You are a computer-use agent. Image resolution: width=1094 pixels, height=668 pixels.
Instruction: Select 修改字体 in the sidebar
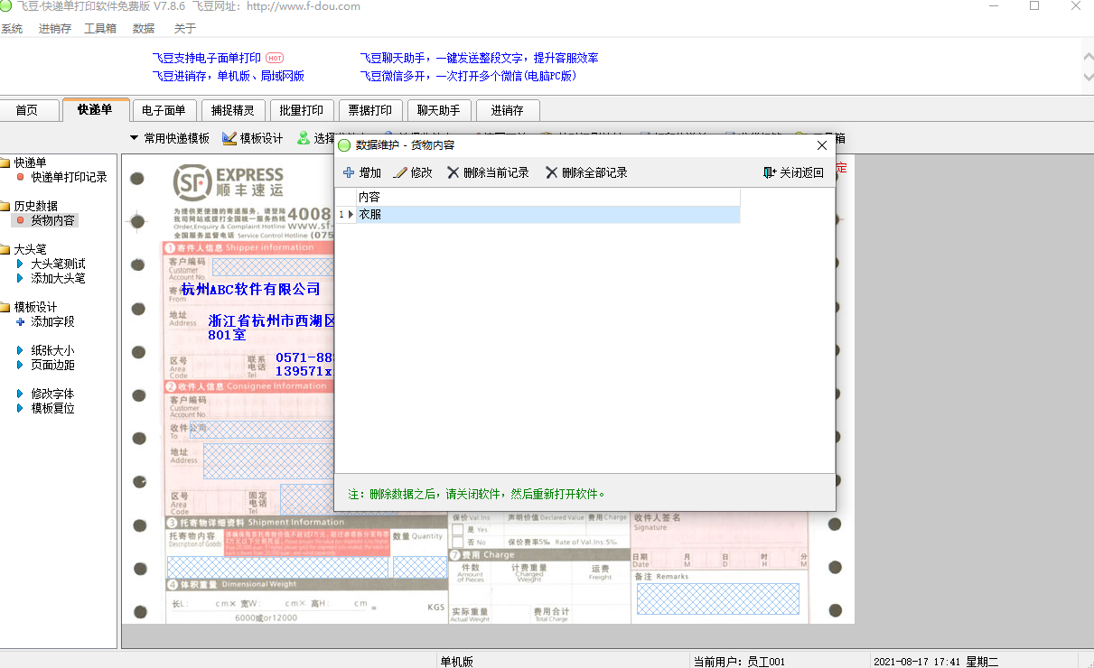[53, 394]
